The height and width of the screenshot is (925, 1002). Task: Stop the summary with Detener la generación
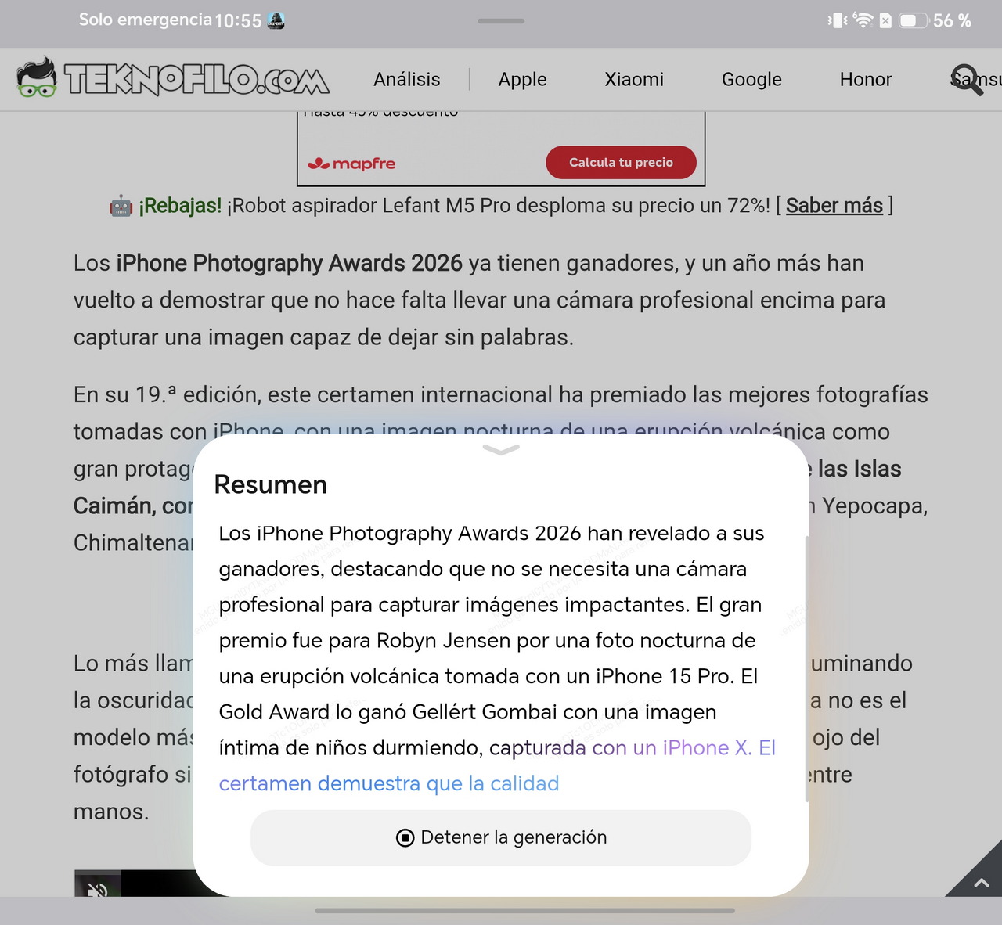[x=501, y=837]
